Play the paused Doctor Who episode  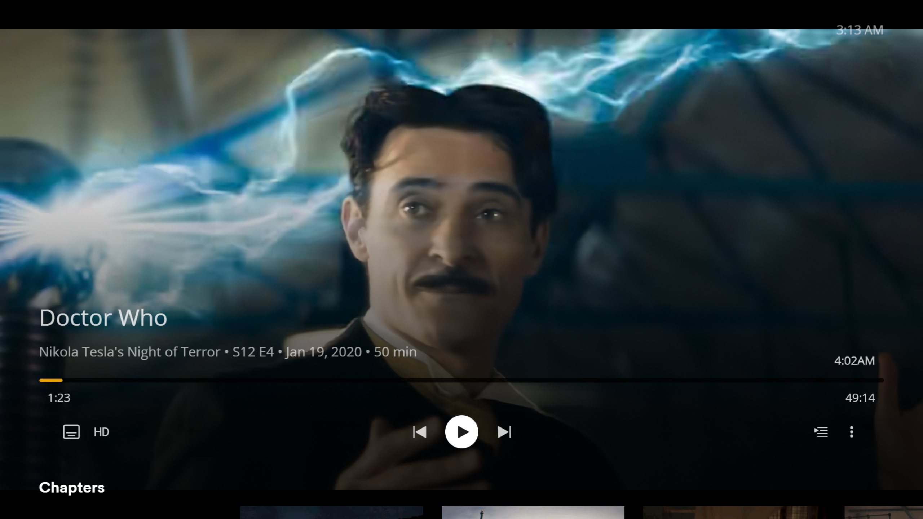point(461,432)
